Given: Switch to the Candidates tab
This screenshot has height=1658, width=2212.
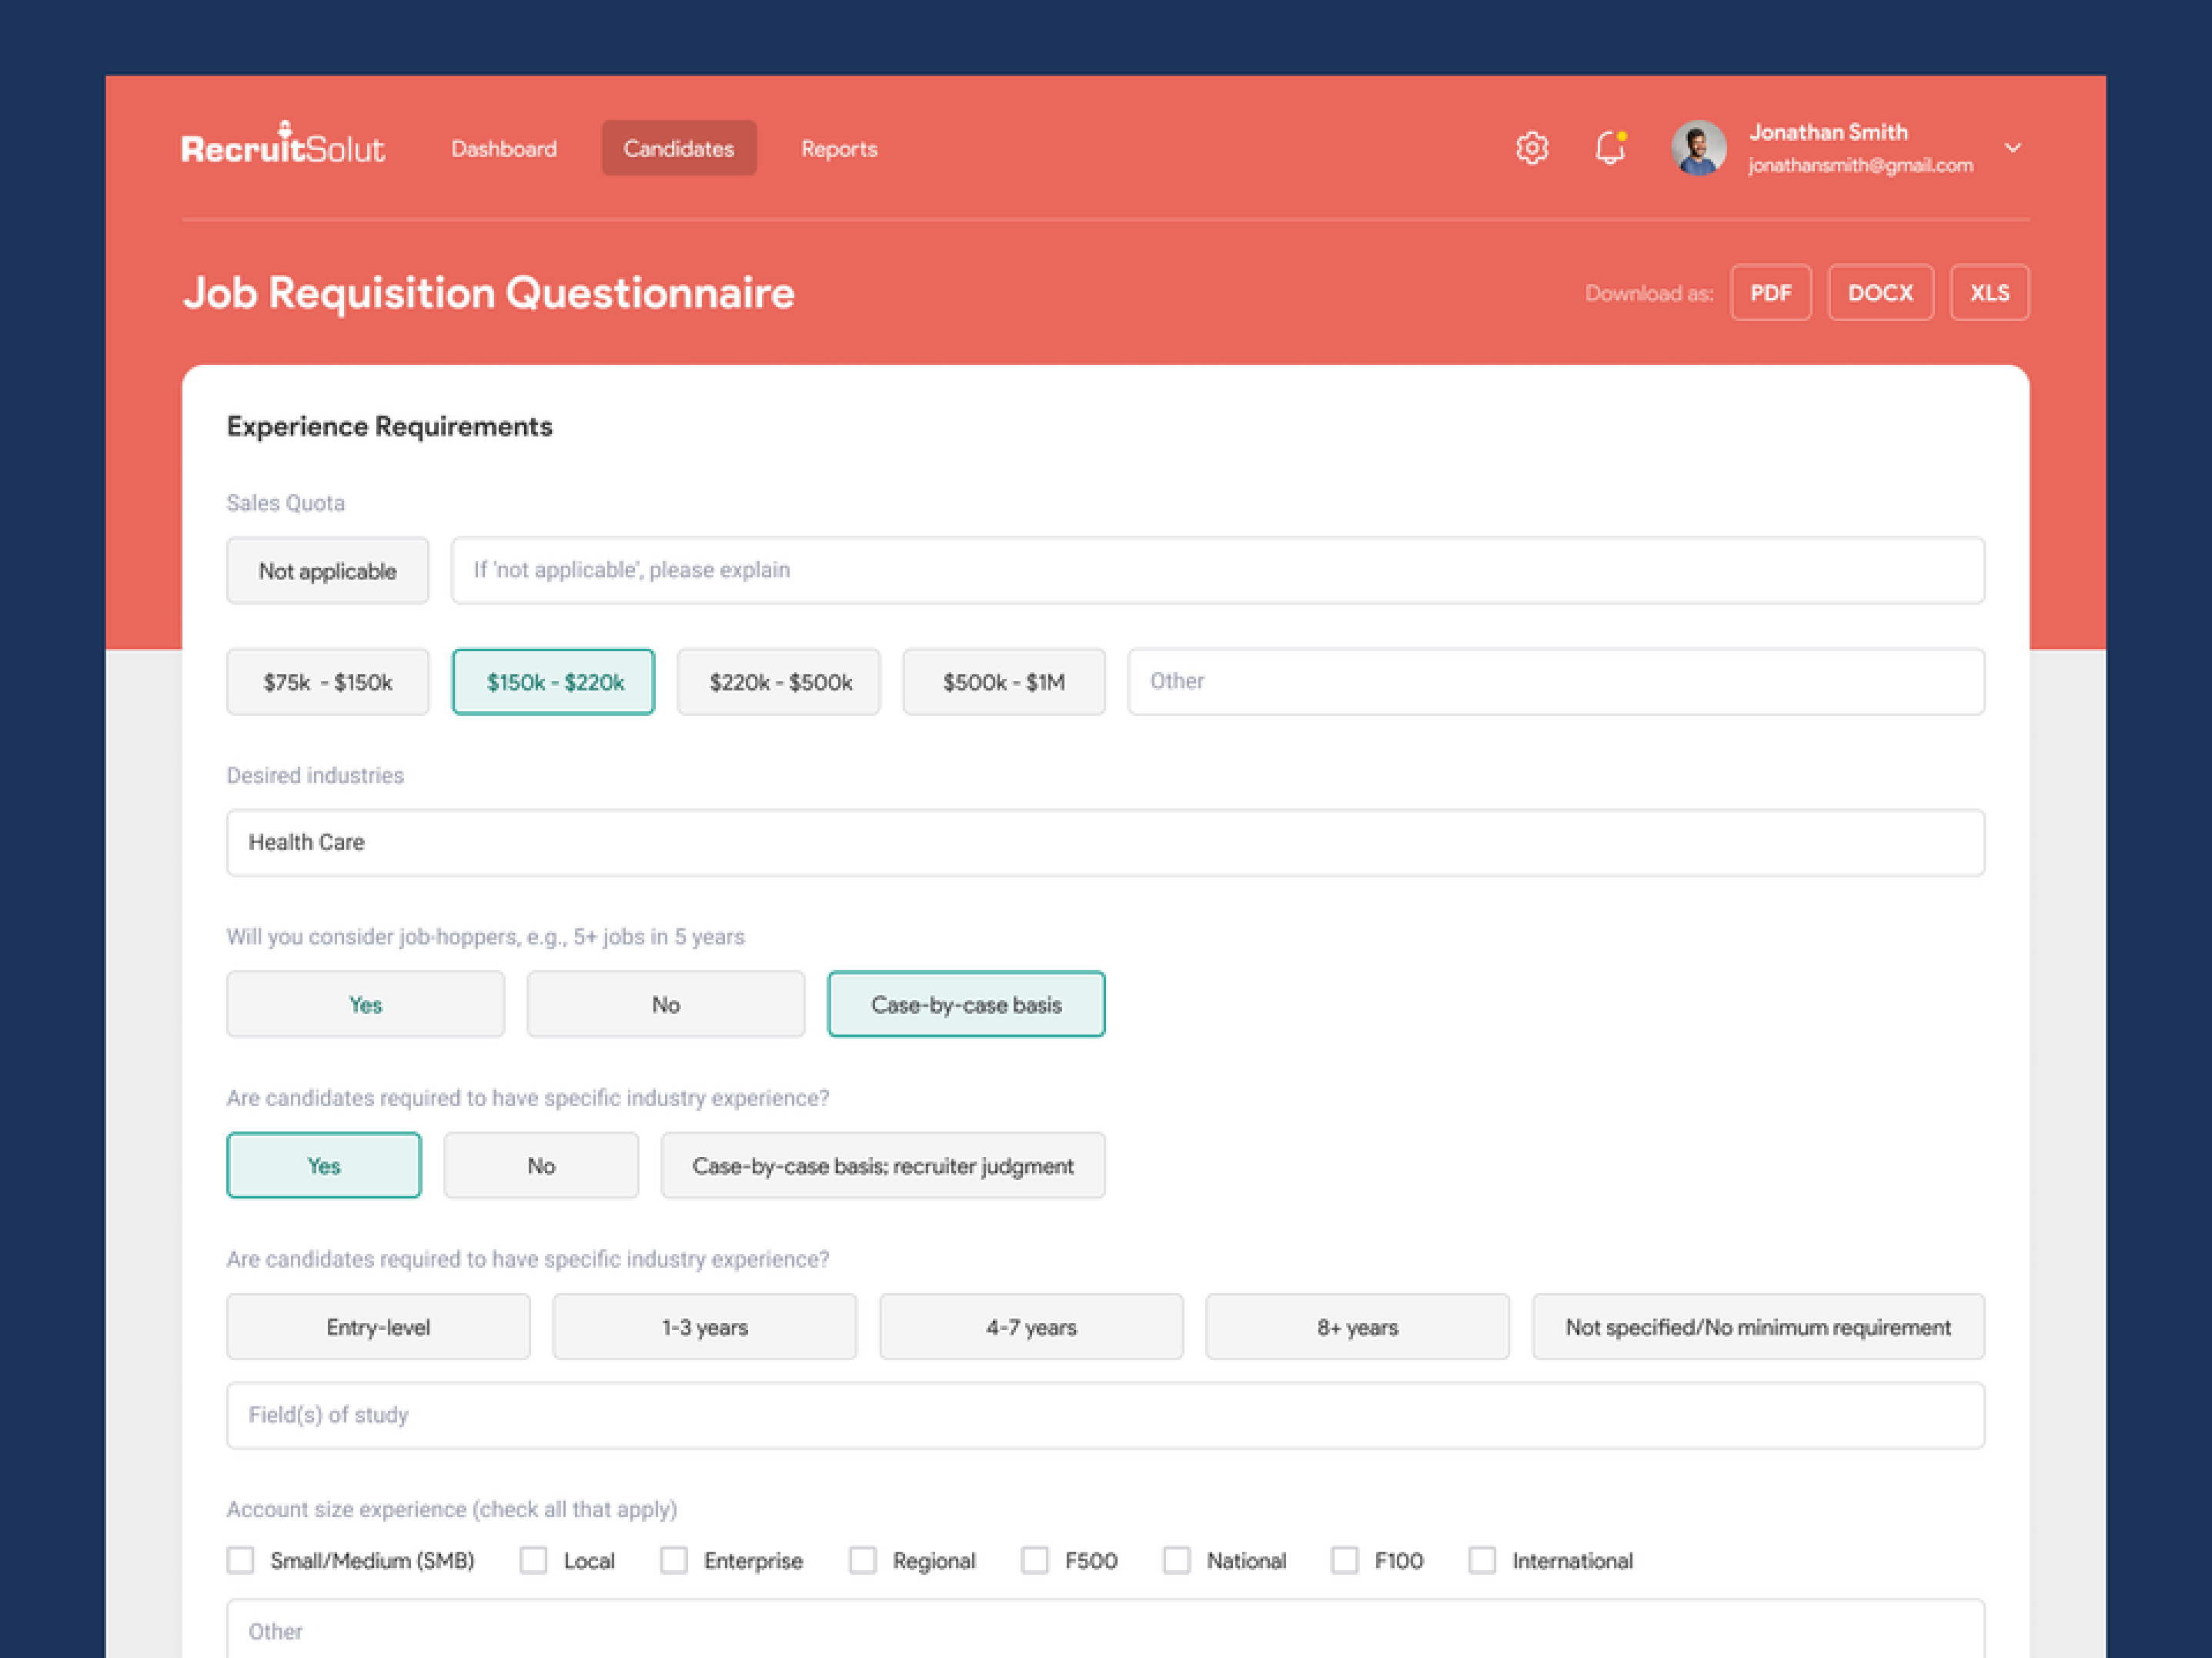Looking at the screenshot, I should [678, 149].
